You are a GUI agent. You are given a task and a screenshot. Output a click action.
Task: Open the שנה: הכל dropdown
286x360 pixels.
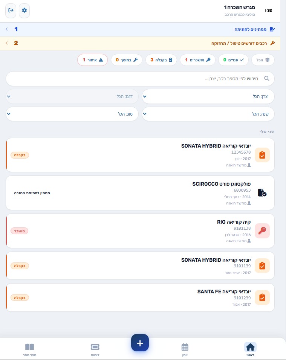tap(208, 114)
